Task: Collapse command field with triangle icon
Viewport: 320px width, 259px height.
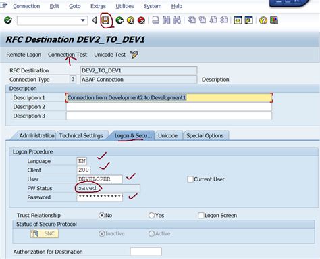Action: [x=95, y=20]
